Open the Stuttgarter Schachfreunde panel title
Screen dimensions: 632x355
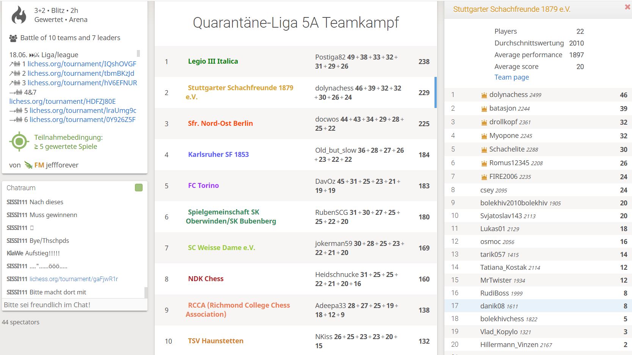[x=511, y=9]
